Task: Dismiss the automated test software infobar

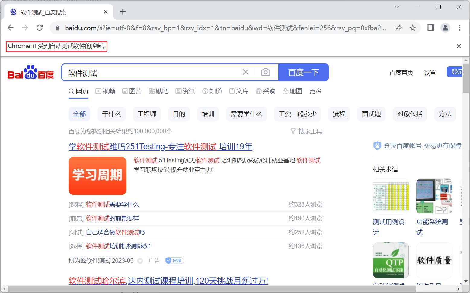Action: pyautogui.click(x=459, y=46)
